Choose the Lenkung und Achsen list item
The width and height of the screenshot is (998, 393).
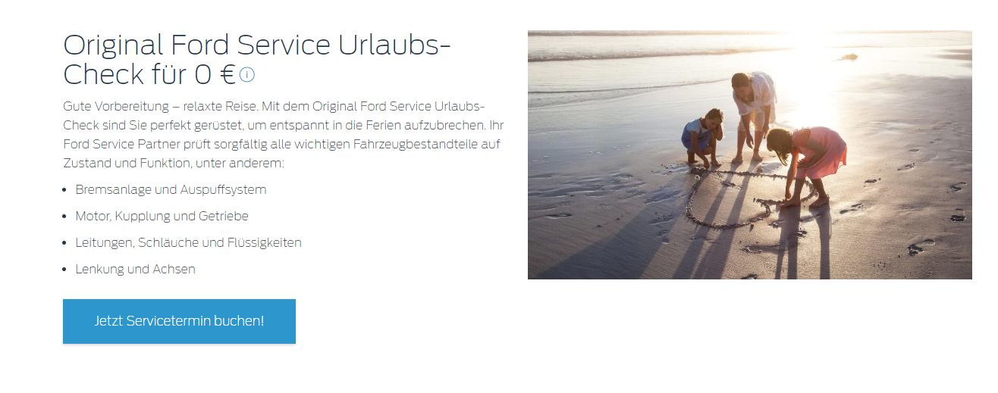click(135, 269)
